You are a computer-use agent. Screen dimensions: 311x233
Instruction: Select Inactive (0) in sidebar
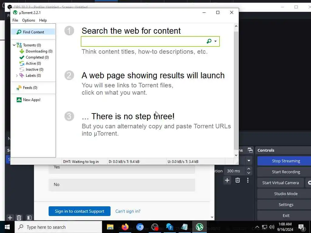[34, 69]
